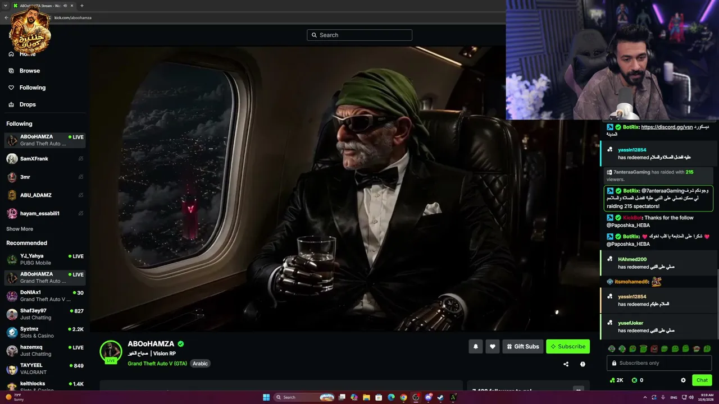Open a new browser tab with plus button
The image size is (719, 404).
point(82,6)
